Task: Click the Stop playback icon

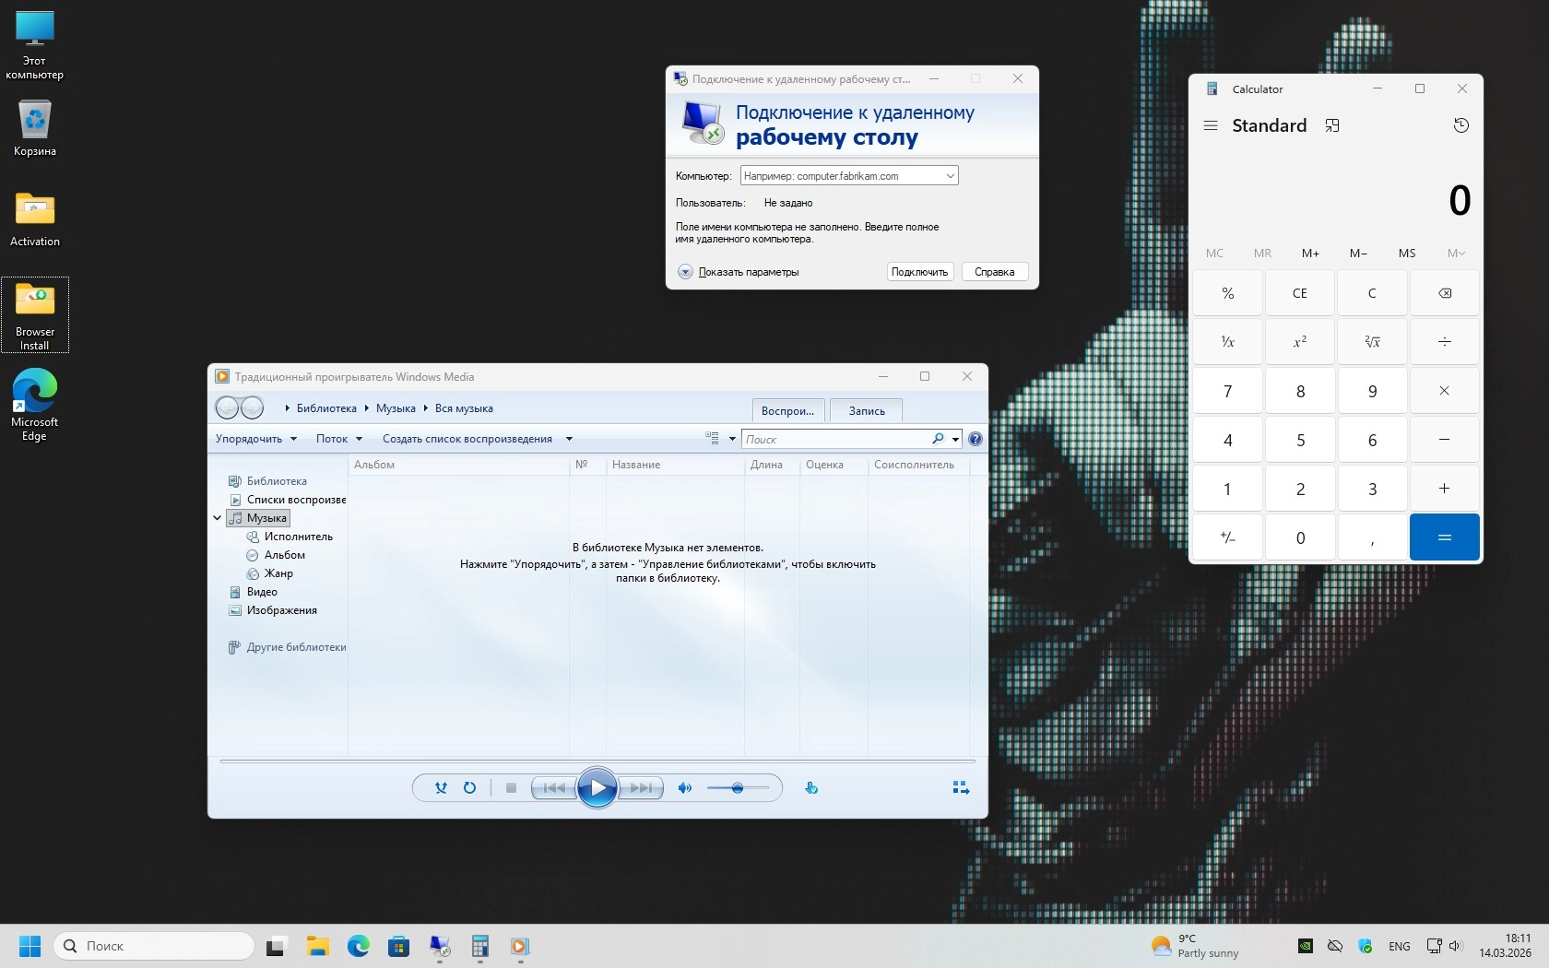Action: [511, 788]
